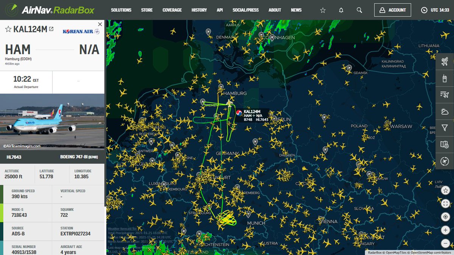Open map settings gear icon
Viewport: 454px width, 255px height.
[x=445, y=145]
